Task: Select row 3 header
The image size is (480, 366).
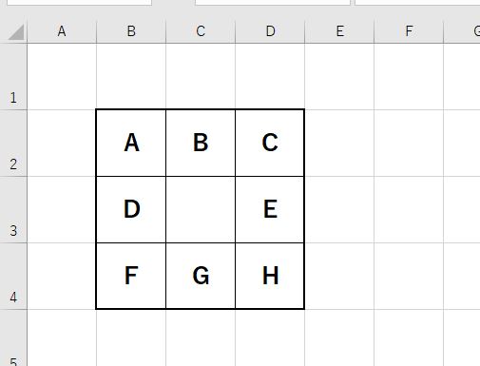Action: click(x=13, y=209)
